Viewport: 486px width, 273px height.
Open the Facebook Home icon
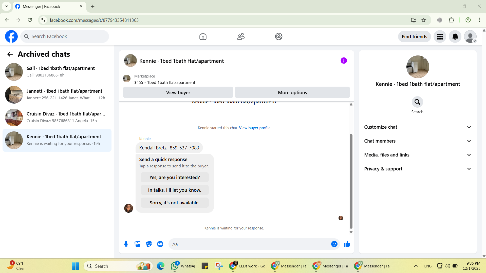(203, 36)
